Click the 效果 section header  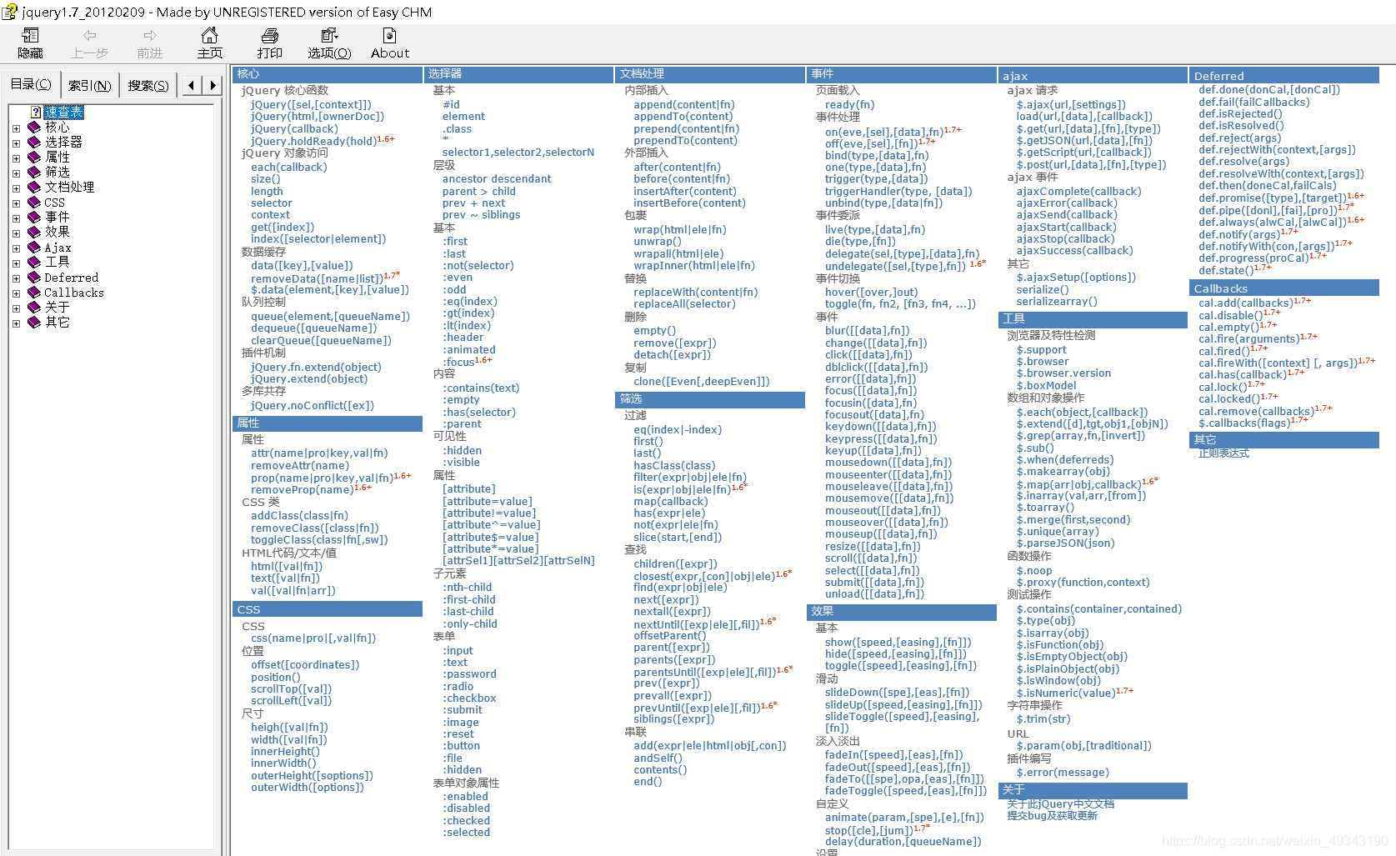[902, 612]
